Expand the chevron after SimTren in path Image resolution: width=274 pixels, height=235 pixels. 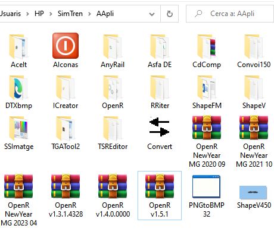[89, 14]
